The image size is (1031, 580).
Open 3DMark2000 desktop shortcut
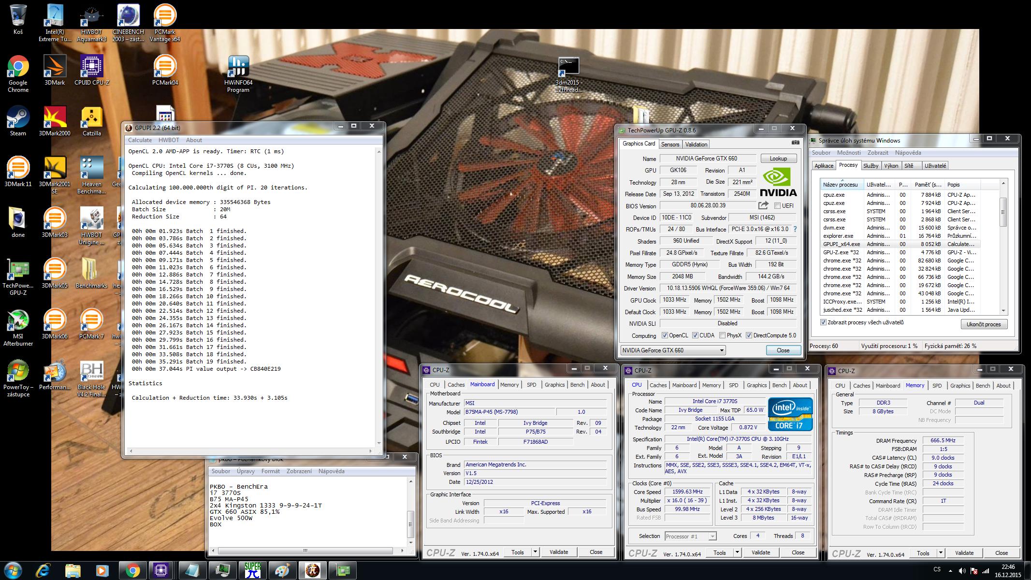(55, 121)
